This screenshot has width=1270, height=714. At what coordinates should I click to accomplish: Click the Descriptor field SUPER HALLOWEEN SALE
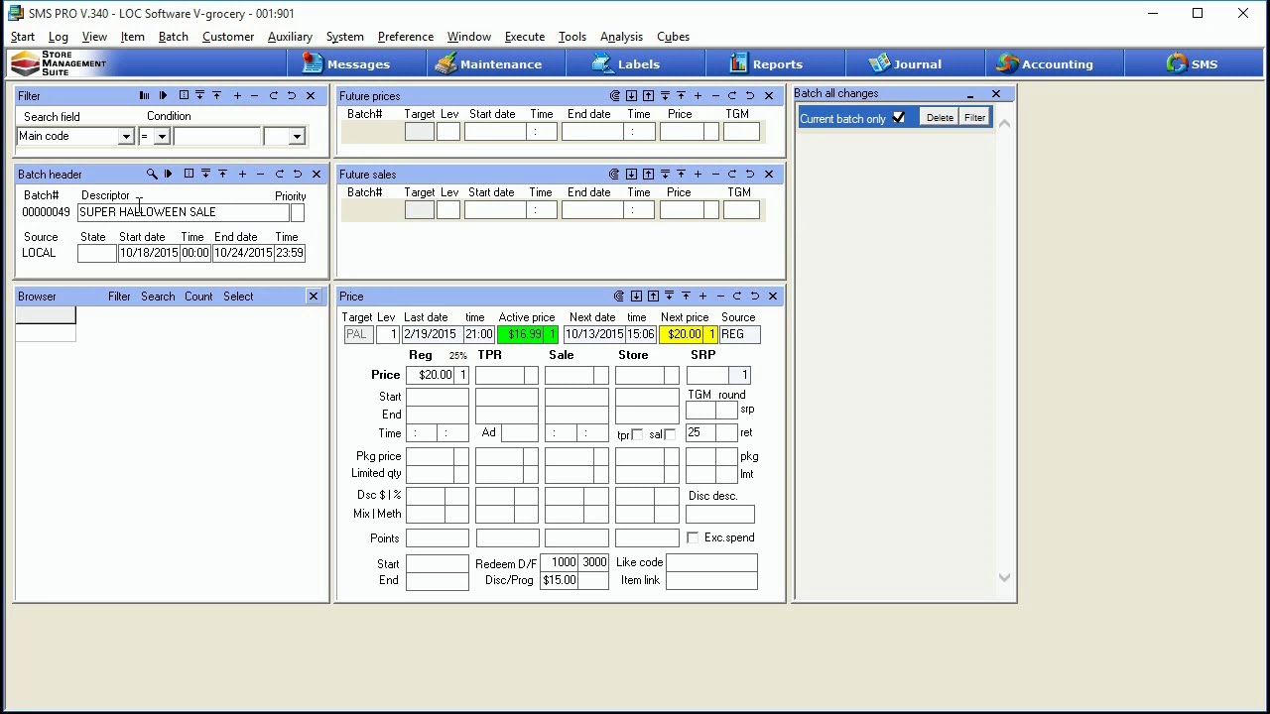pos(184,212)
